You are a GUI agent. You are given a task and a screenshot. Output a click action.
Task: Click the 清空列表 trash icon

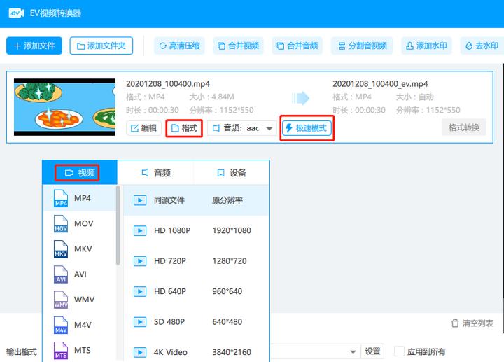(x=455, y=323)
